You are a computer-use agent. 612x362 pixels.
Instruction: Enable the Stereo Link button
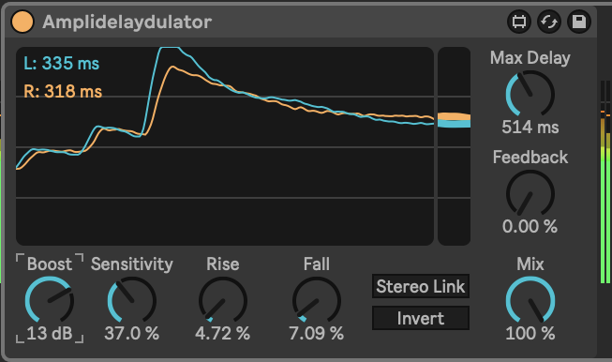[x=421, y=286]
